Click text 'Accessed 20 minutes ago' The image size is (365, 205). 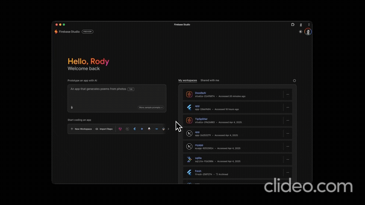click(x=232, y=97)
